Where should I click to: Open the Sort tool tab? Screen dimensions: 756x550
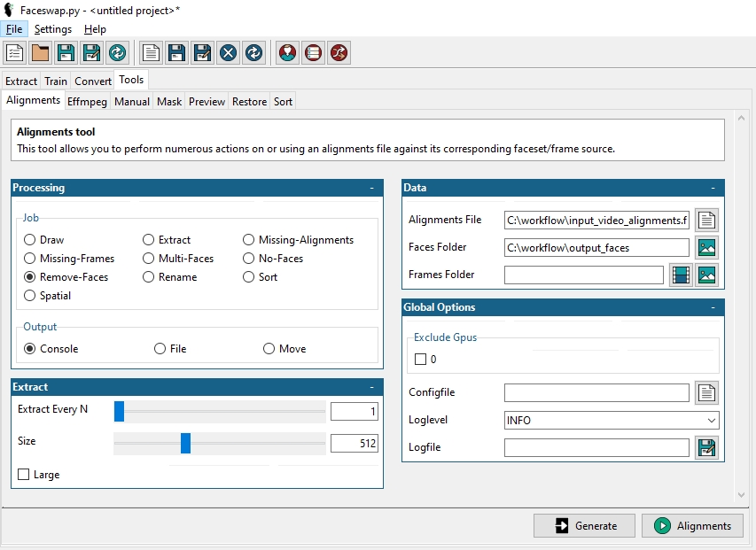[x=283, y=102]
